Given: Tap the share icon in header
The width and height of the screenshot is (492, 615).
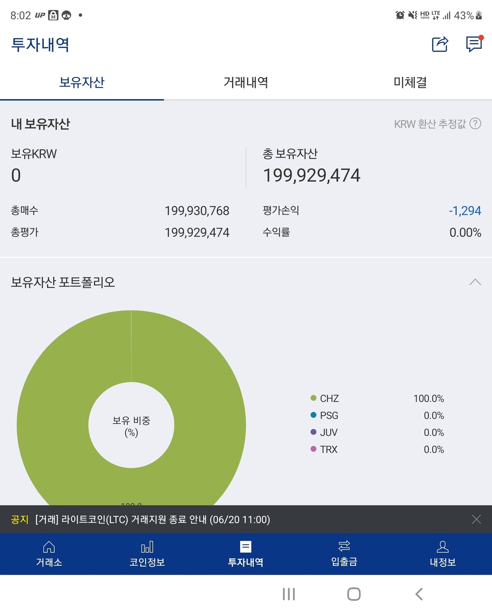Looking at the screenshot, I should [x=440, y=44].
